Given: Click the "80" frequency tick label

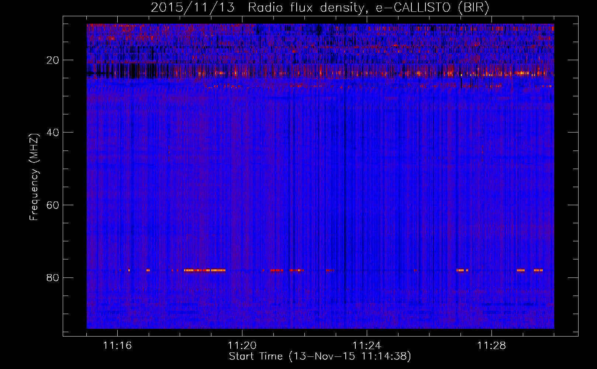Looking at the screenshot, I should pyautogui.click(x=54, y=277).
